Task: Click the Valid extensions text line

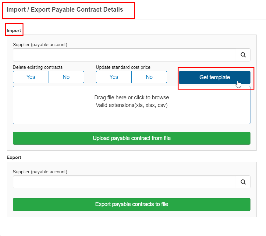Action: click(x=132, y=105)
